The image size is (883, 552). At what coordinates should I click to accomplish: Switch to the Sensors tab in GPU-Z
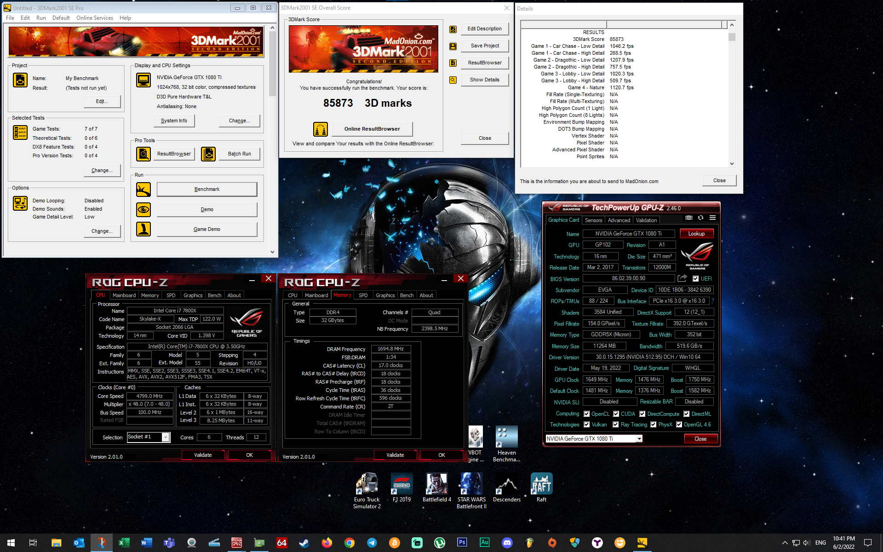pyautogui.click(x=593, y=220)
